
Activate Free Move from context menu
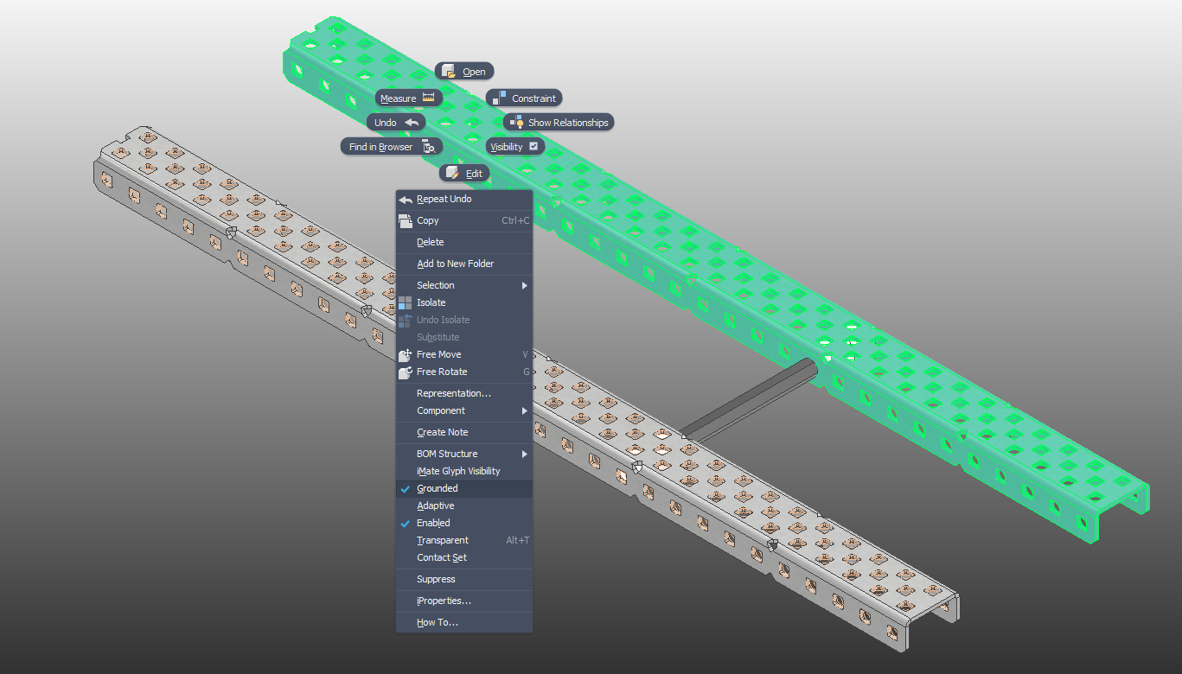pyautogui.click(x=464, y=354)
